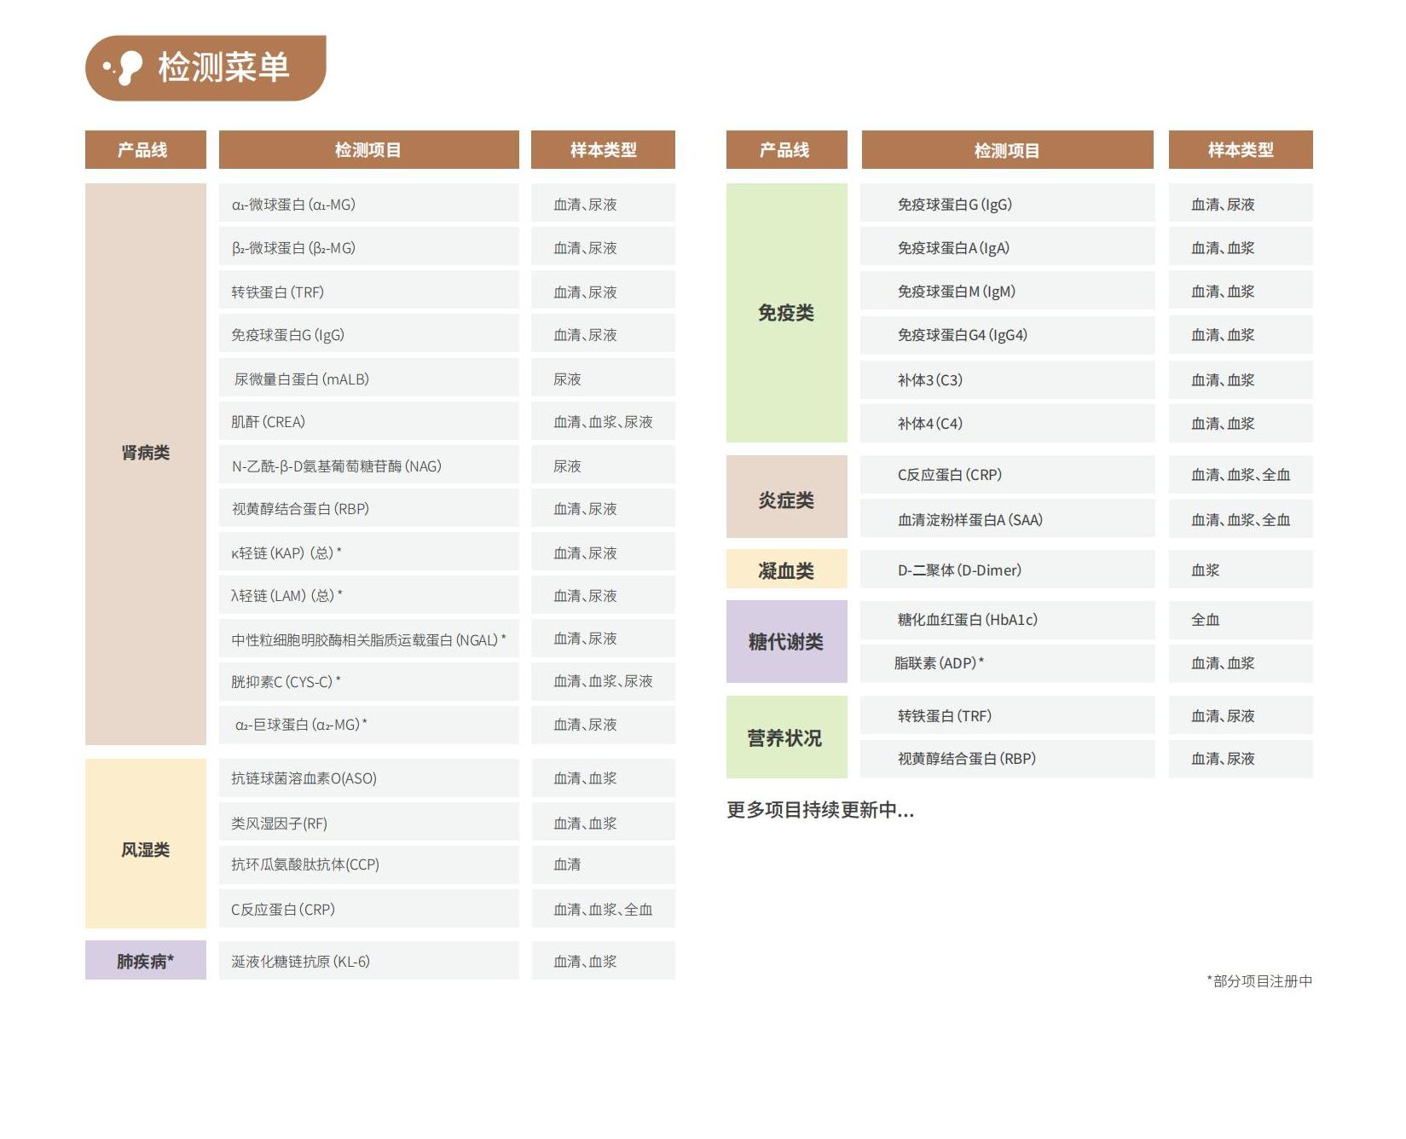Select the 类风湿因子(RF) test item
Viewport: 1406px width, 1139px height.
[x=279, y=824]
